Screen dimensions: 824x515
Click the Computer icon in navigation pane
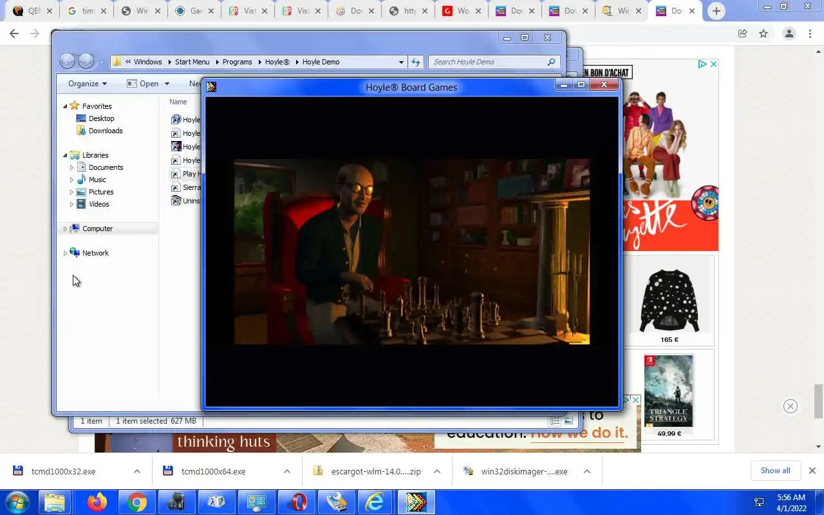[x=75, y=228]
